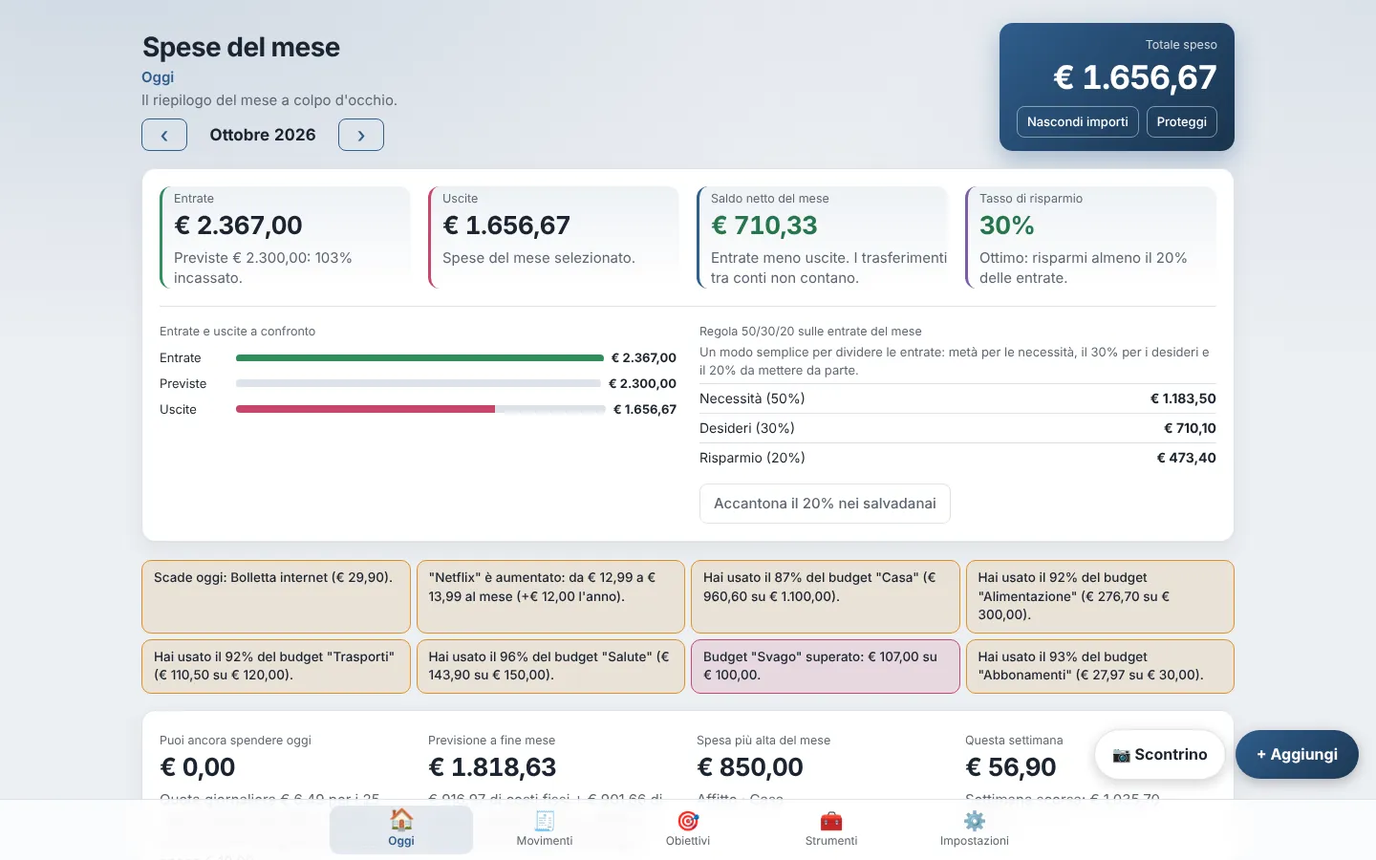
Task: Open the Oggi home icon
Action: pos(401,820)
